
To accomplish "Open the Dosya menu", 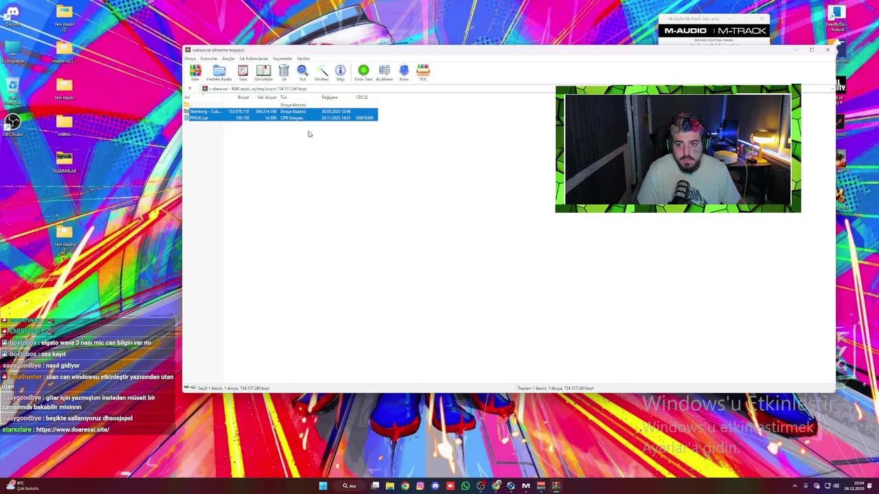I will coord(190,58).
